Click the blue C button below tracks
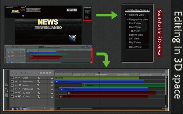The height and width of the screenshot is (114, 183). click(13, 109)
